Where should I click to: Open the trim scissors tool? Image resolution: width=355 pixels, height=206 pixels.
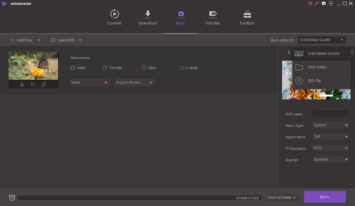pos(22,84)
